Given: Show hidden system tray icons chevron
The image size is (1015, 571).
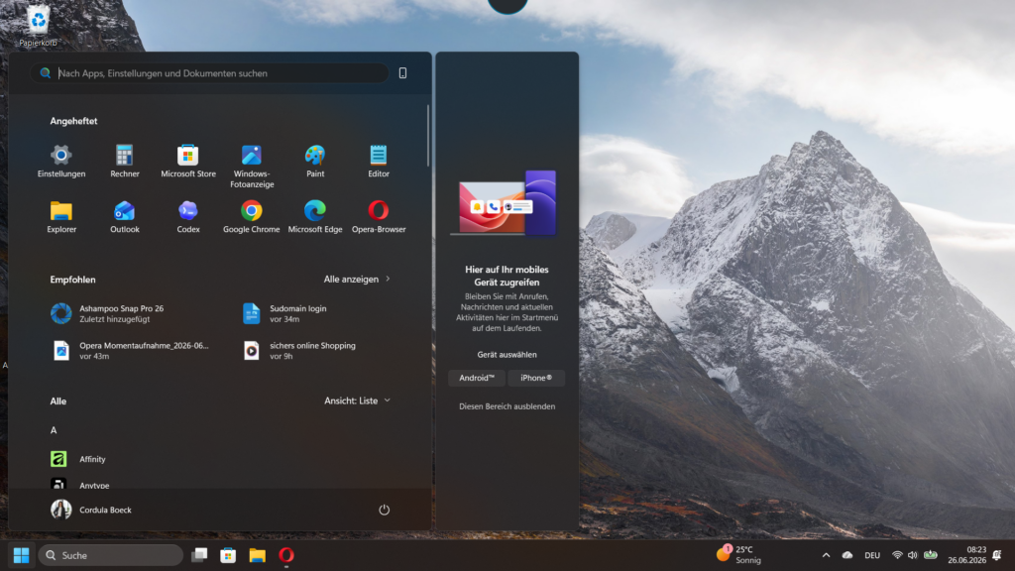Looking at the screenshot, I should [826, 555].
